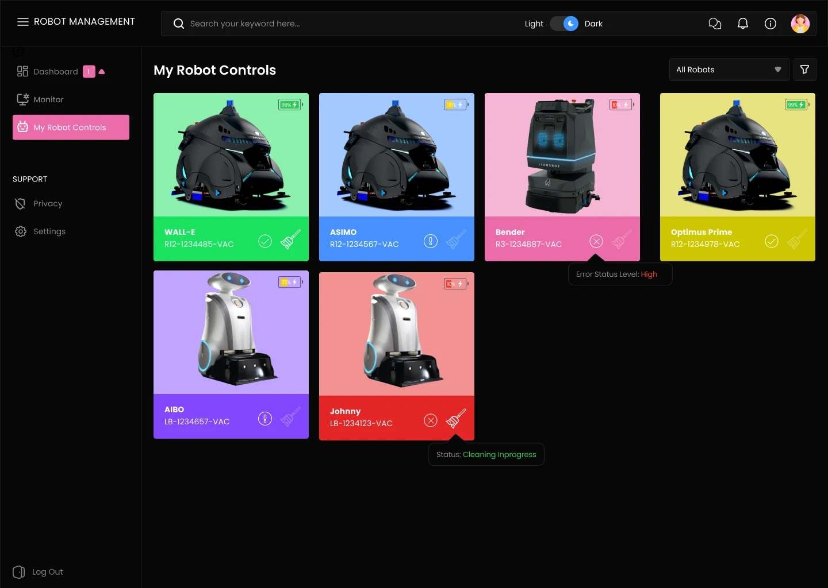The width and height of the screenshot is (828, 588).
Task: Open the Optimus Prime robot image
Action: (x=738, y=154)
